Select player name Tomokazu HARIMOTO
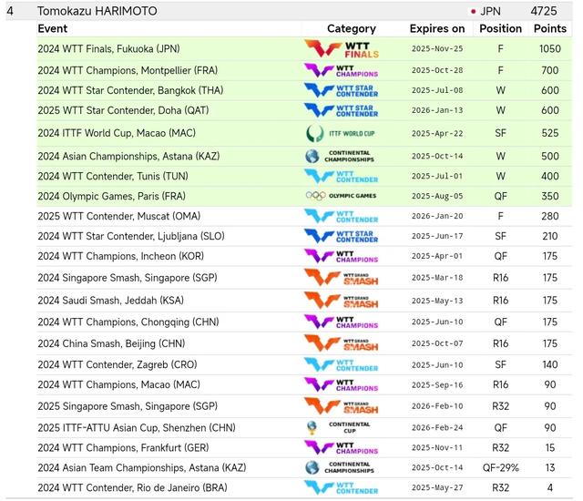This screenshot has height=501, width=583. pos(97,11)
